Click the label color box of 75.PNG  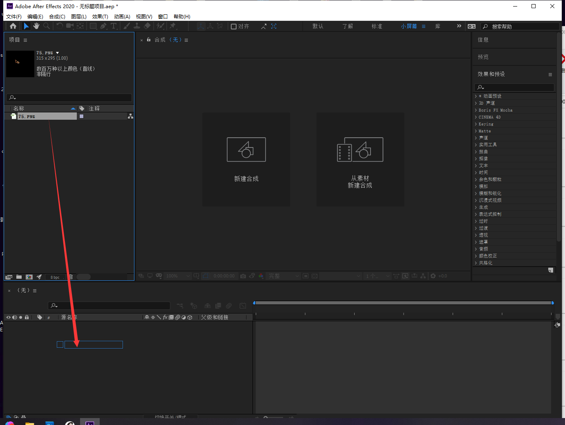click(x=81, y=116)
